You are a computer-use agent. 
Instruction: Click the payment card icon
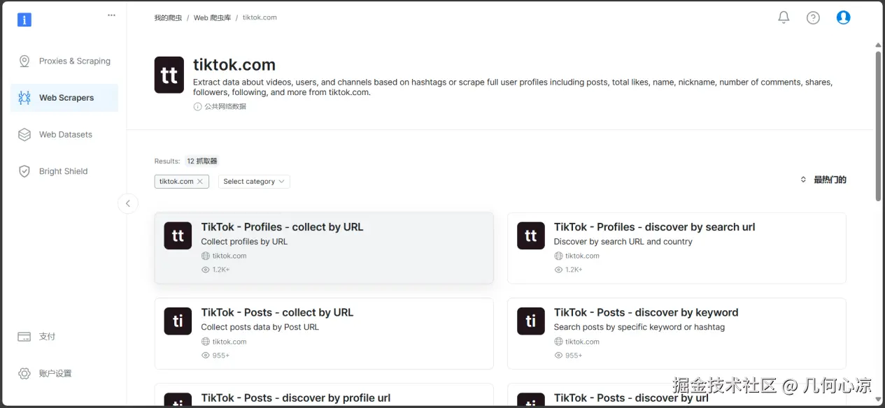[x=24, y=337]
